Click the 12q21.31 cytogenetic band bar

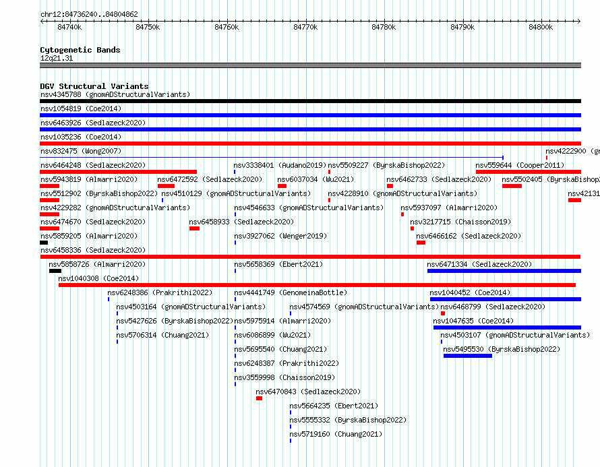(310, 65)
